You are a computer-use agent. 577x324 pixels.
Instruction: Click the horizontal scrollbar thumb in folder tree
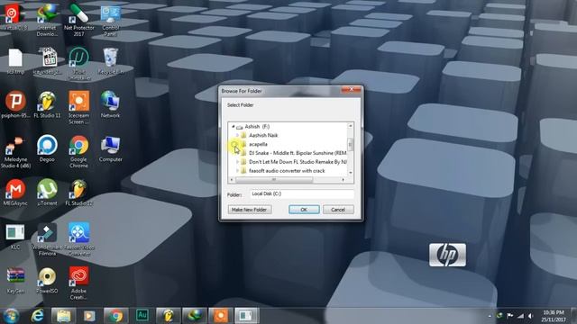[274, 180]
